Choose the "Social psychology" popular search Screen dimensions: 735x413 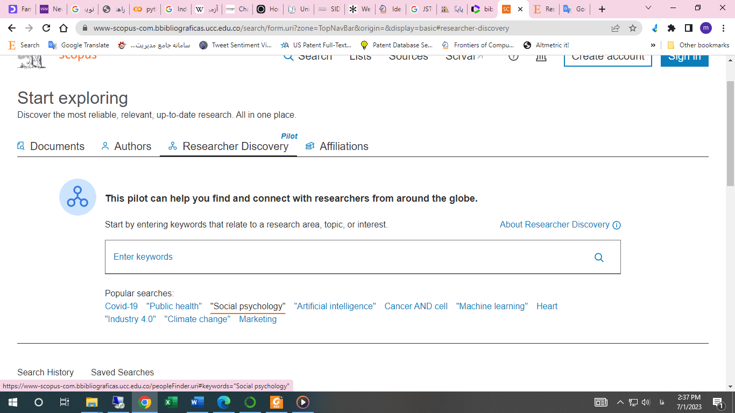tap(248, 306)
